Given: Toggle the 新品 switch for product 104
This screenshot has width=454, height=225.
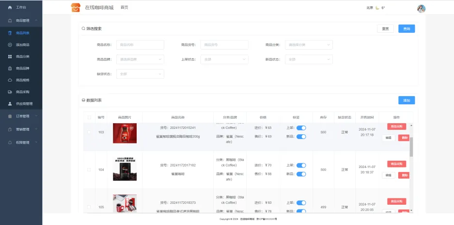Looking at the screenshot, I should point(301,173).
